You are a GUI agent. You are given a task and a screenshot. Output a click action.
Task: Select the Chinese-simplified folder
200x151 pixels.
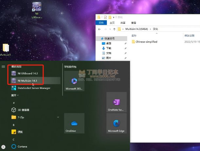[144, 42]
